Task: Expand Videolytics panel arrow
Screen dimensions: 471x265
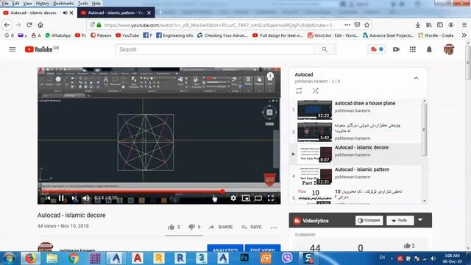Action: pos(420,220)
